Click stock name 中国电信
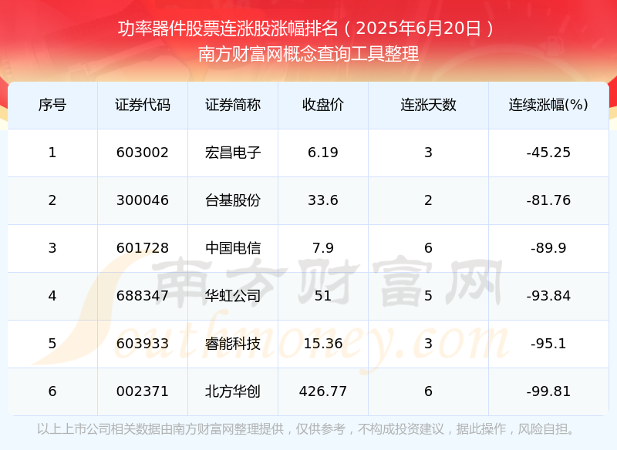Screen dimensions: 617x450 pyautogui.click(x=233, y=248)
